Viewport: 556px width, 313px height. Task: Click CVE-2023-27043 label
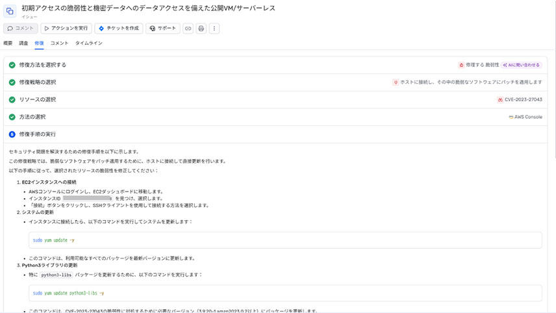pyautogui.click(x=524, y=99)
